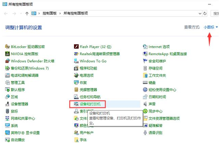This screenshot has width=220, height=149.
Task: Expand the 查看方式 小图标 dropdown
Action: 211,27
